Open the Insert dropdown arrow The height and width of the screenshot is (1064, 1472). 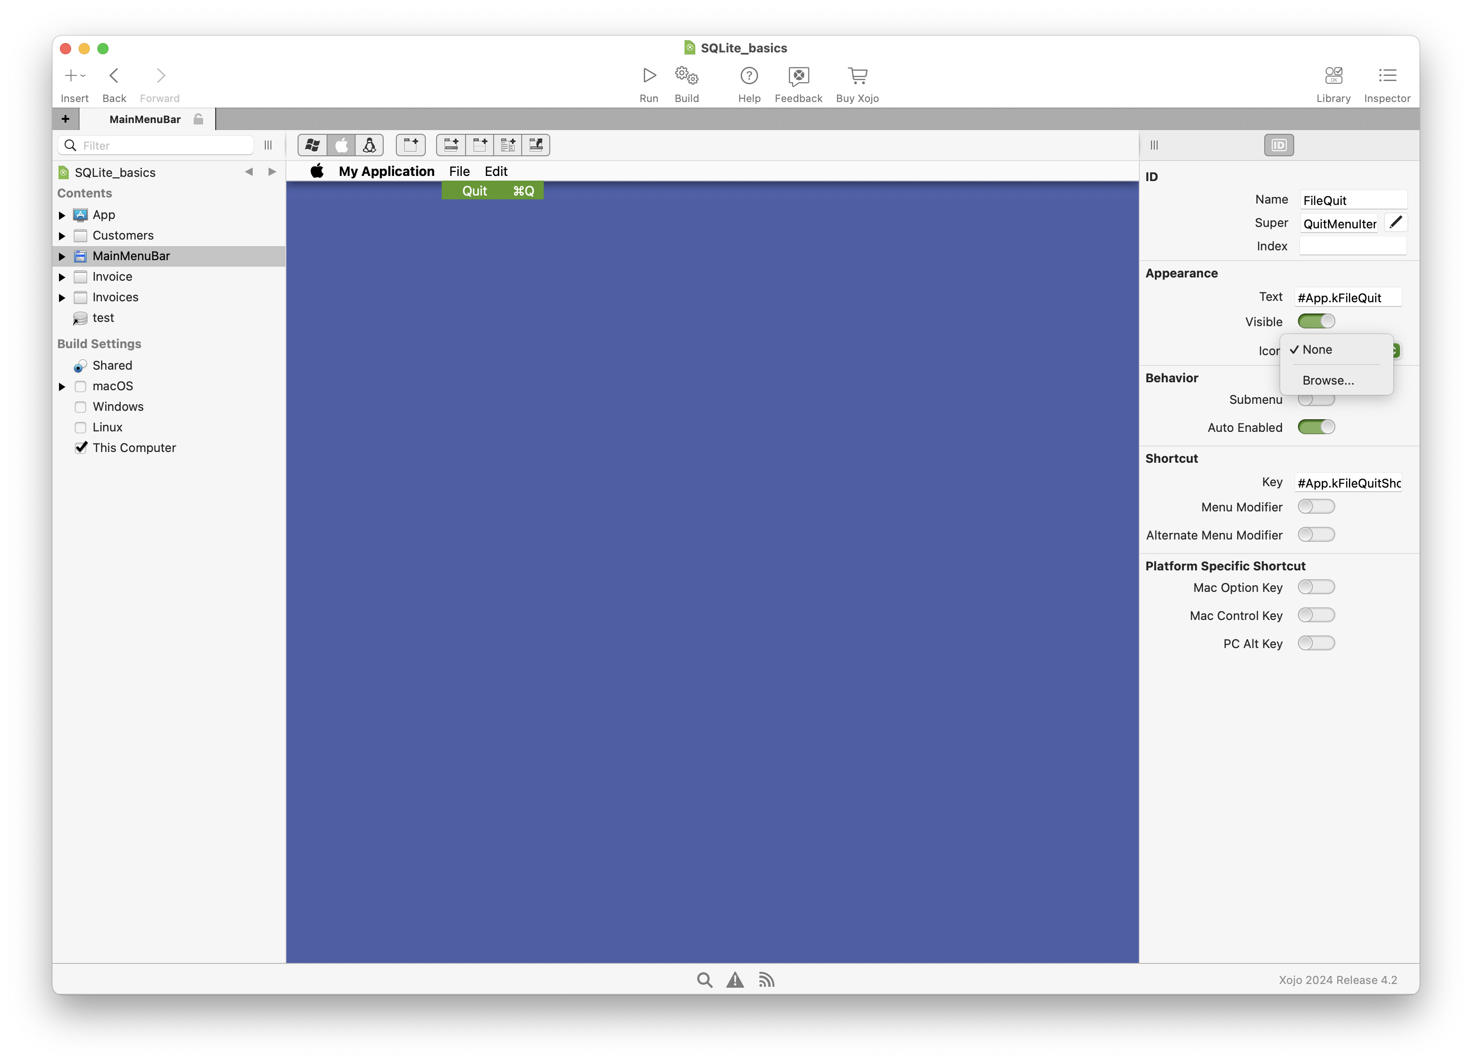coord(83,76)
